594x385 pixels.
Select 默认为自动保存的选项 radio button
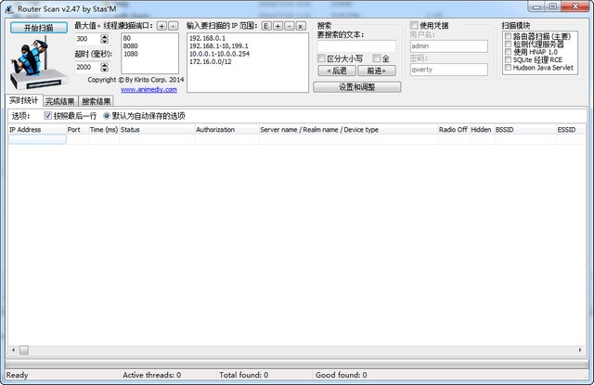click(x=107, y=115)
